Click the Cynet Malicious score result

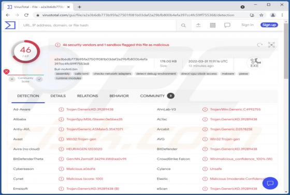pyautogui.click(x=84, y=179)
